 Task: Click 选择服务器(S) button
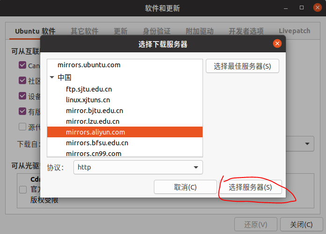tap(250, 187)
